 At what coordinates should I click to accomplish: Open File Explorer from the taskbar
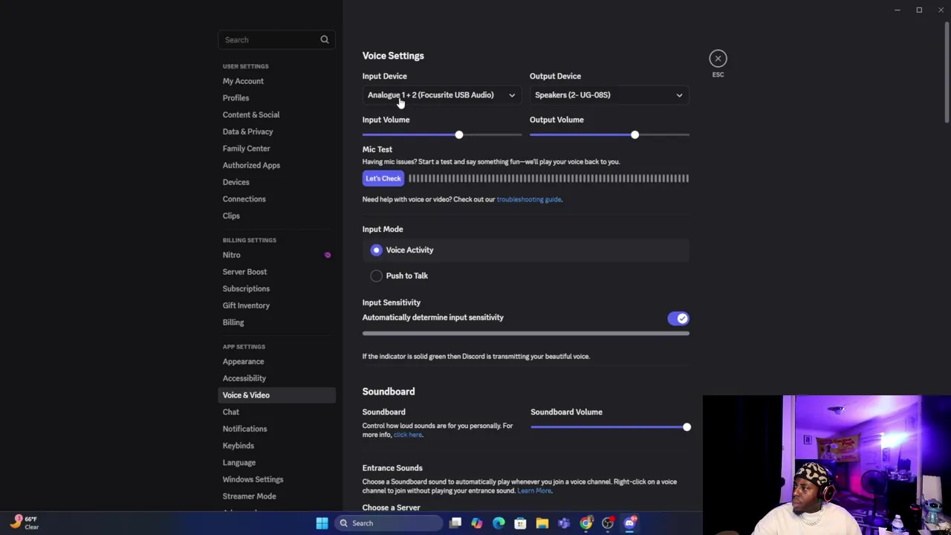(542, 523)
